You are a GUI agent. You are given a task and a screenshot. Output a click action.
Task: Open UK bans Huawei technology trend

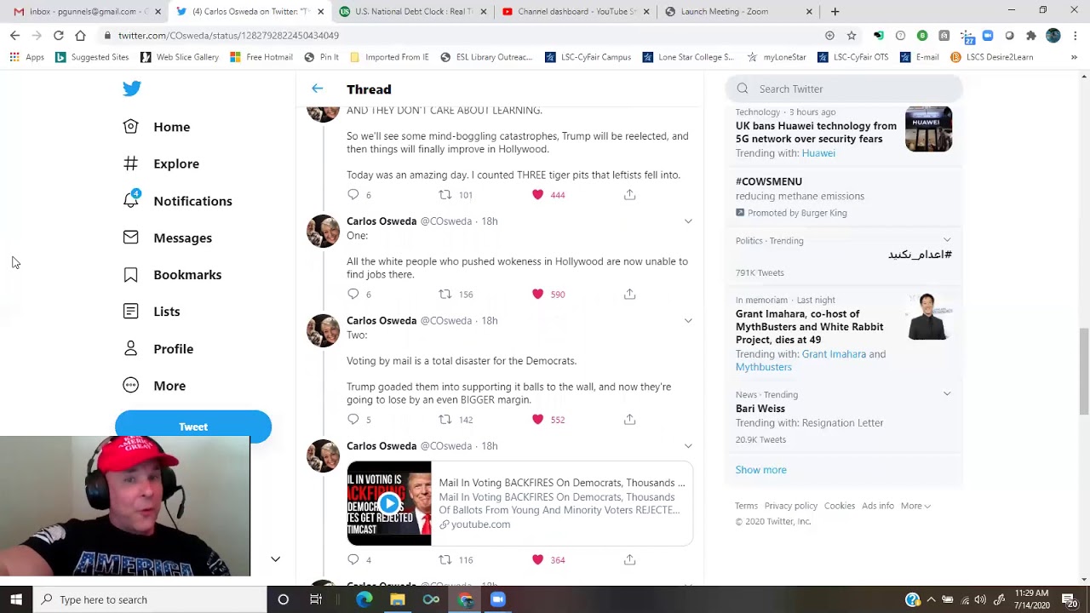pyautogui.click(x=816, y=132)
